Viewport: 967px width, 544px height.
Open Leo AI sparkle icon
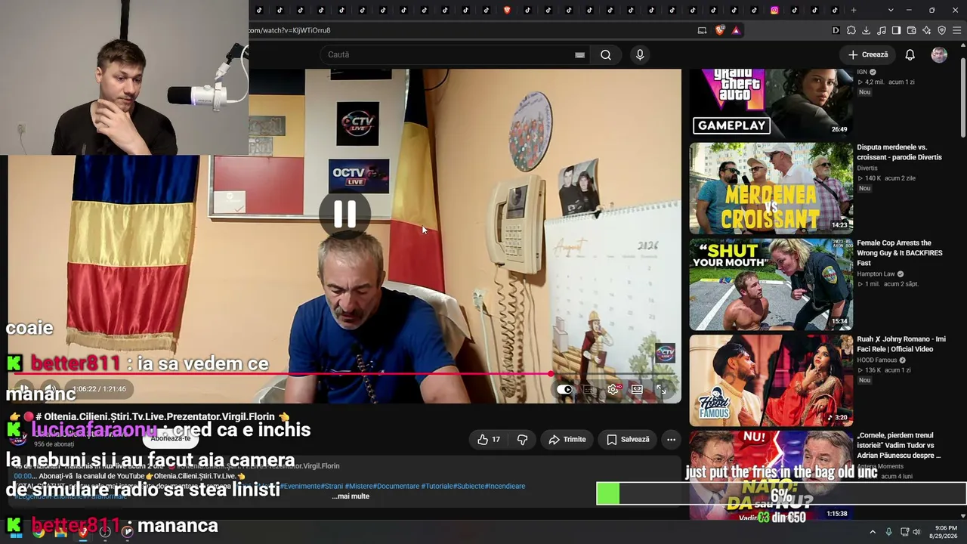click(927, 30)
